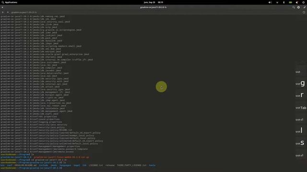Click the 'tools' directory in ls output
This screenshot has height=172, width=307.
pyautogui.click(x=152, y=165)
